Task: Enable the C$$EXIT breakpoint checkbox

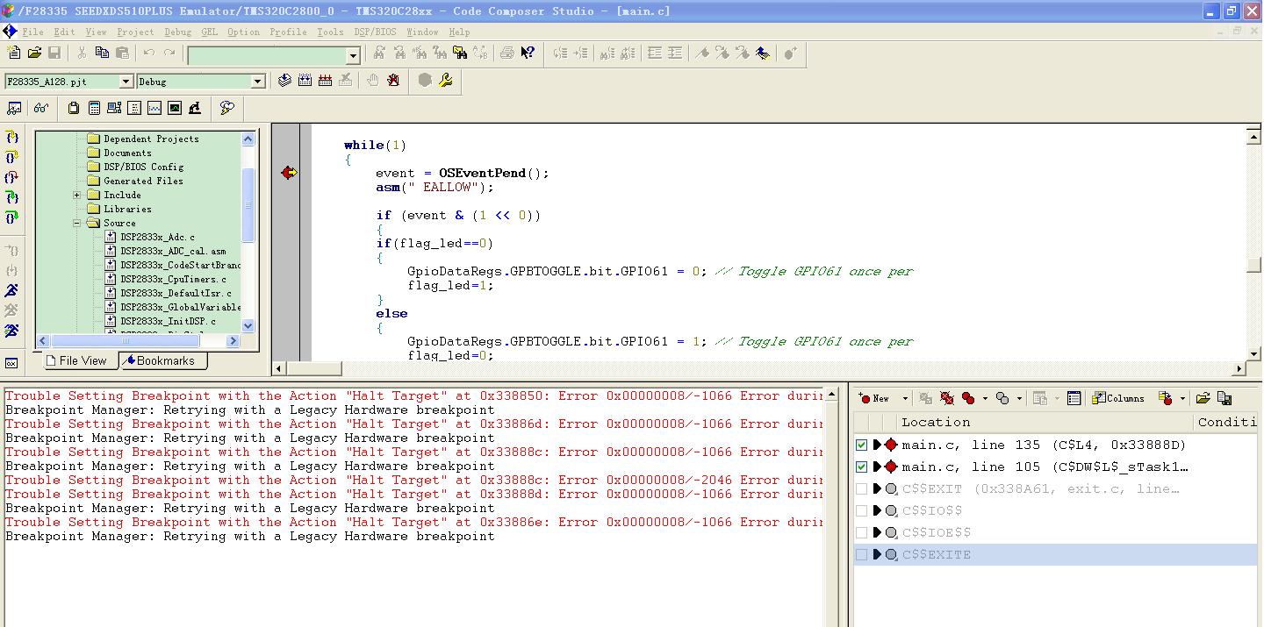Action: pos(861,489)
